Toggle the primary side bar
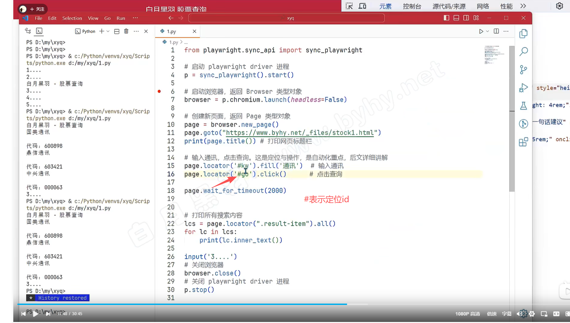This screenshot has height=323, width=570. pos(446,18)
